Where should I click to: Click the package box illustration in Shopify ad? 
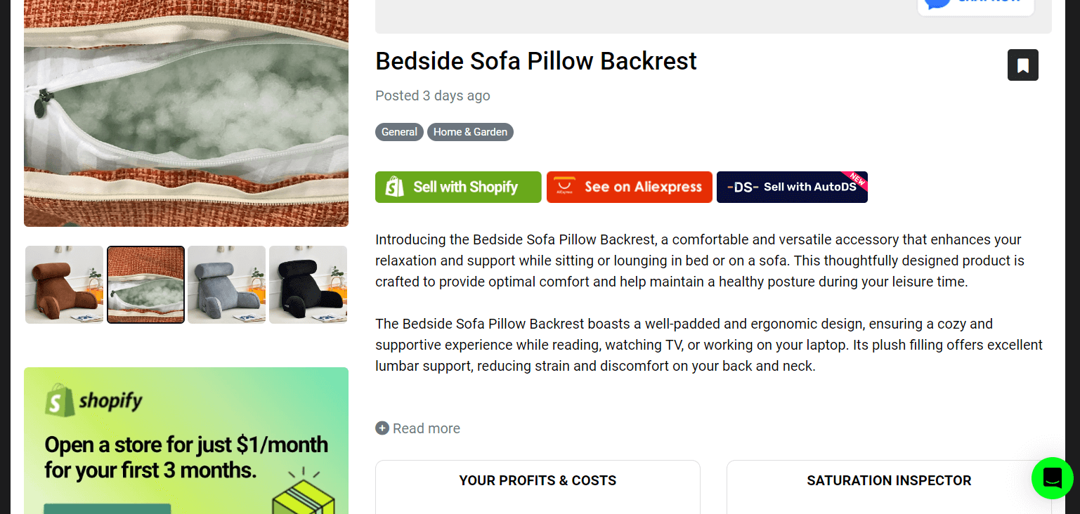pyautogui.click(x=298, y=492)
